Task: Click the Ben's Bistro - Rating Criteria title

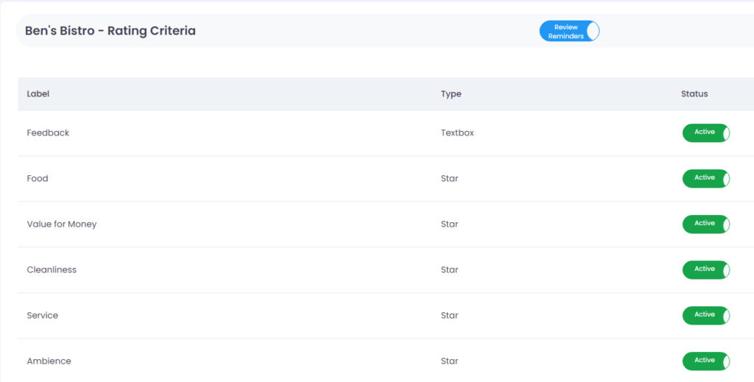Action: coord(110,31)
